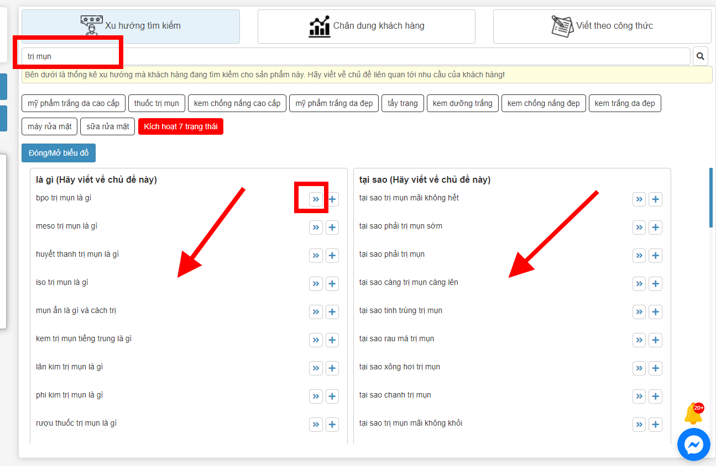Screen dimensions: 716x466
Task: Open the 'Xu hướng tìm kiếm' tab
Action: click(x=130, y=26)
